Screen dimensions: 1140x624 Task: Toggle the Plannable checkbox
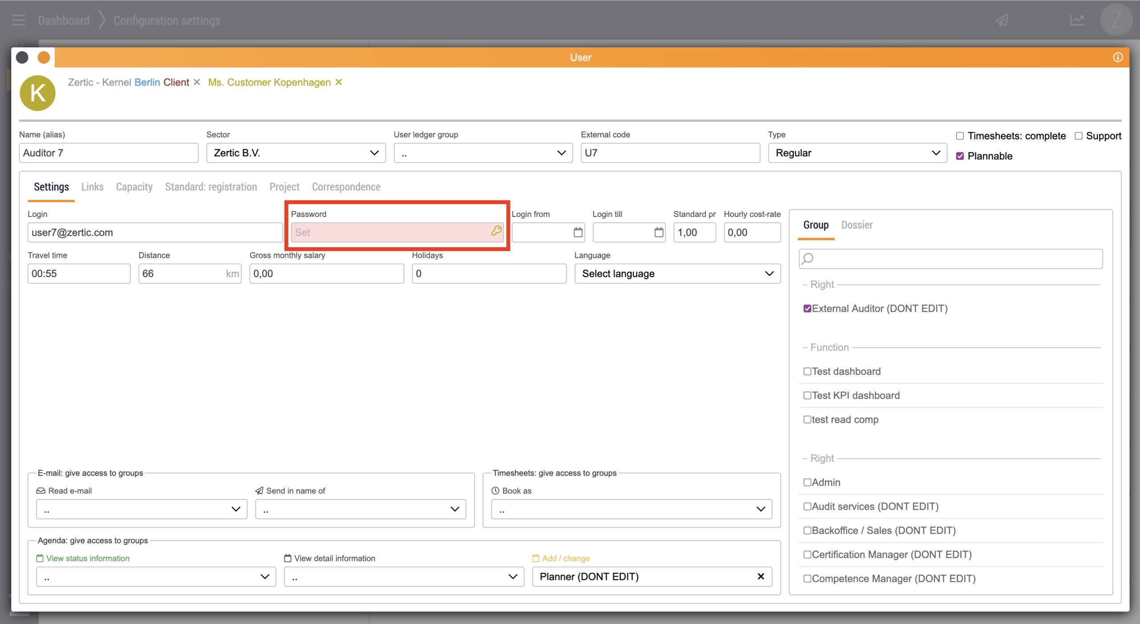click(x=960, y=156)
